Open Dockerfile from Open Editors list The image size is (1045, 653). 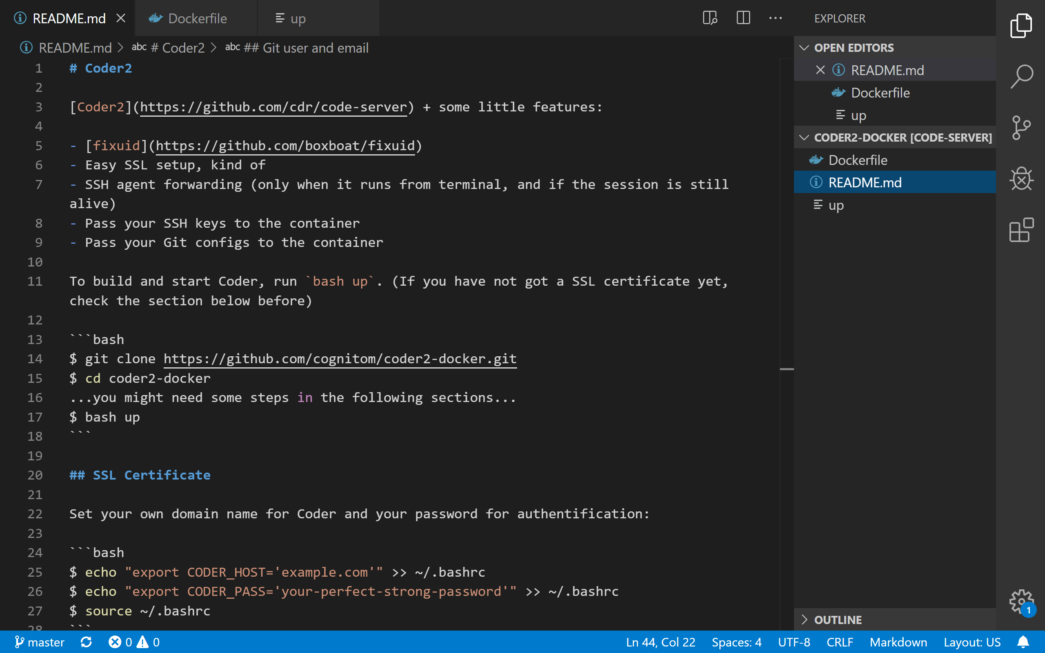(895, 92)
